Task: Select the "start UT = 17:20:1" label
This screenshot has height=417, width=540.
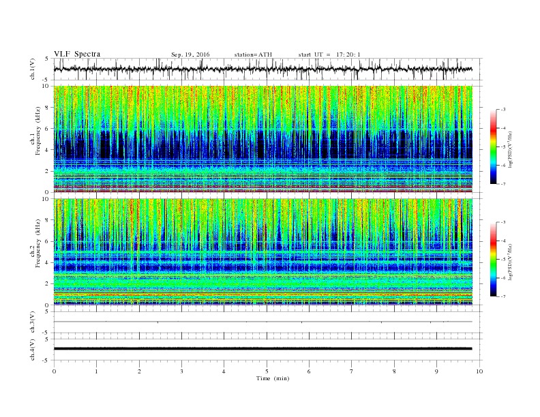Action: [329, 55]
